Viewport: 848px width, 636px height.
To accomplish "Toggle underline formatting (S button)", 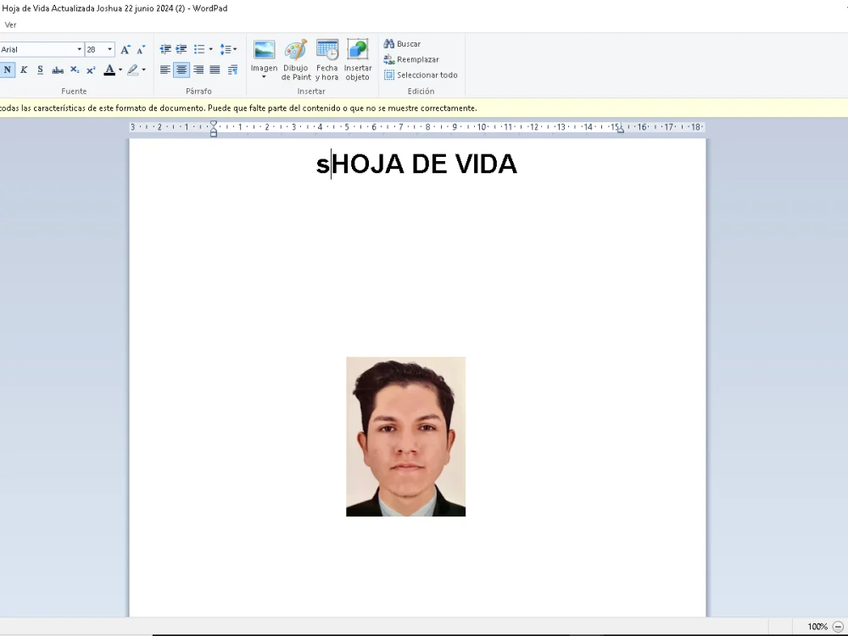I will coord(40,70).
